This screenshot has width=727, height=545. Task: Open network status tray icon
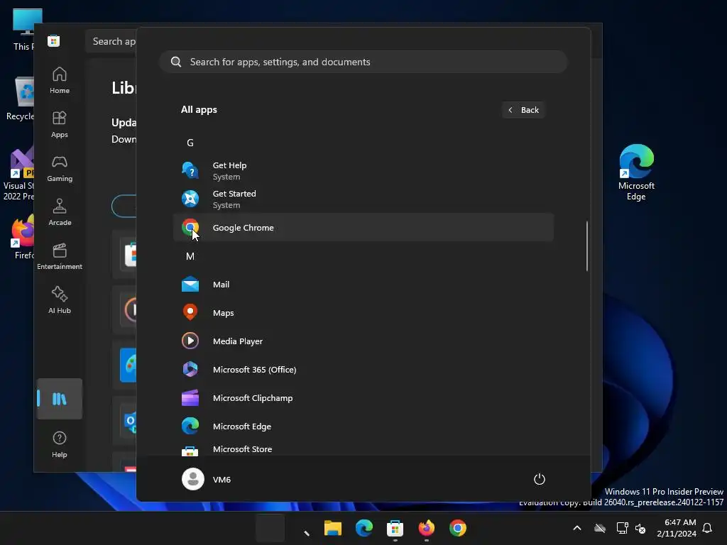622,528
